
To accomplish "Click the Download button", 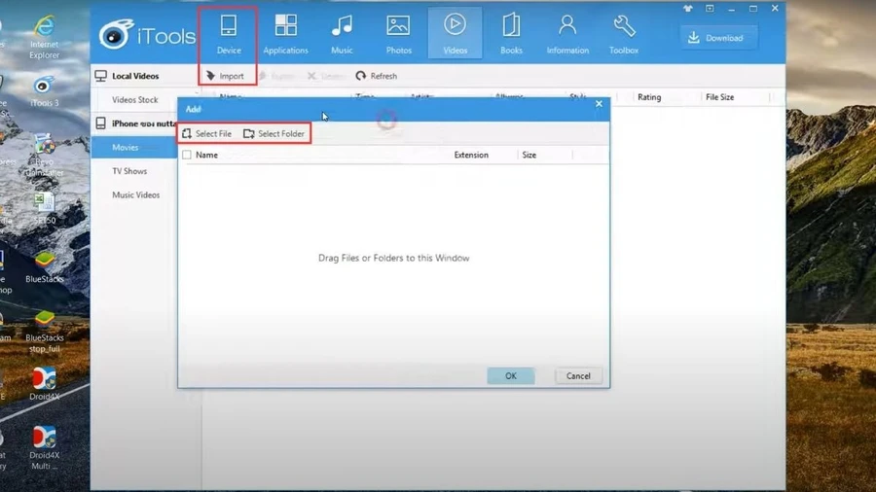I will coord(718,38).
